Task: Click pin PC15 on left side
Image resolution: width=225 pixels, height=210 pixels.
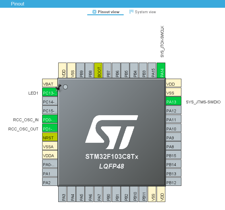Action: tap(50, 110)
